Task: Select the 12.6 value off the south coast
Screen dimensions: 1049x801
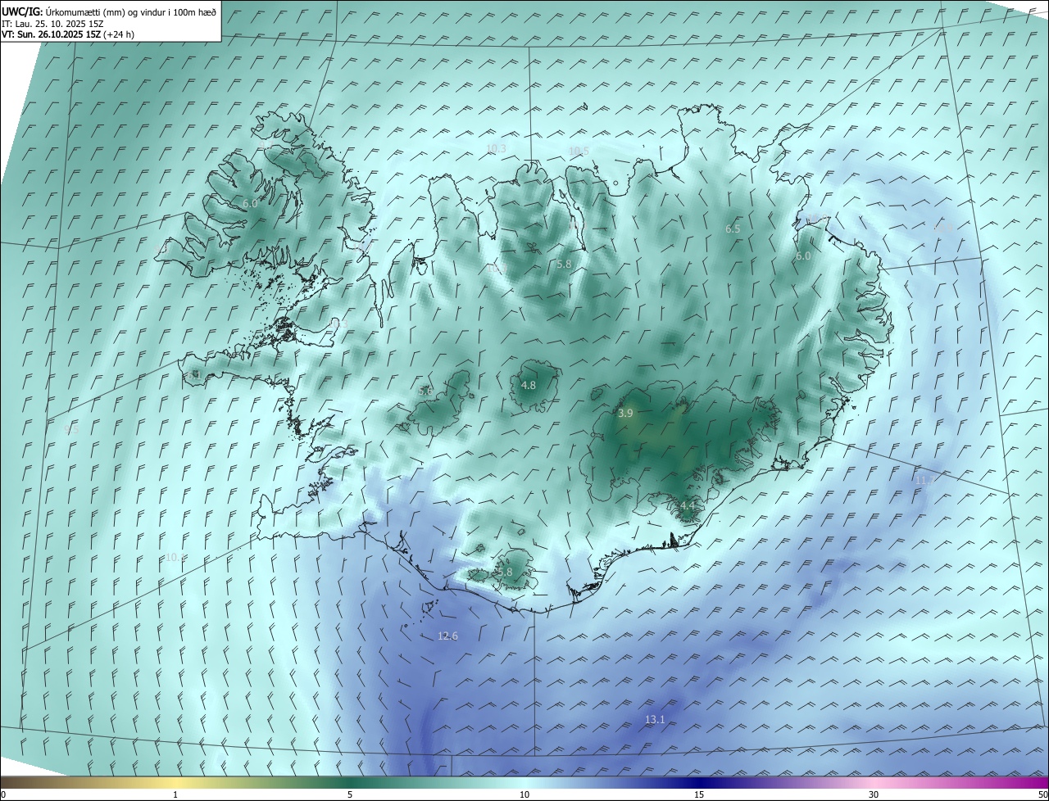Action: [x=447, y=636]
